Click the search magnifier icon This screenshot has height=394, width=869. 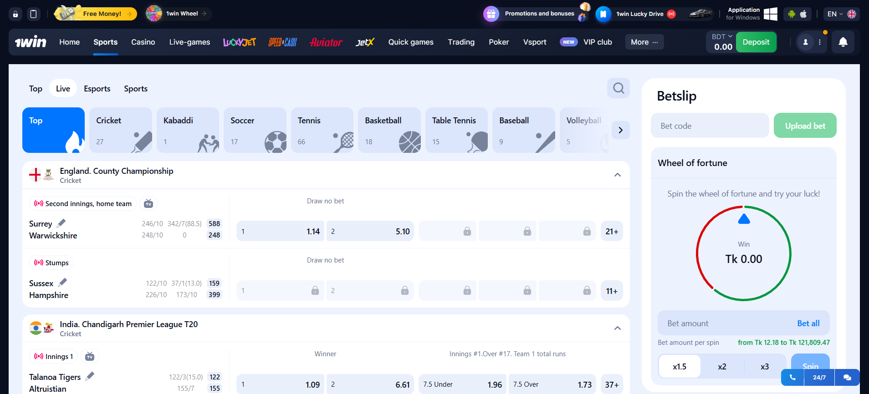[619, 88]
